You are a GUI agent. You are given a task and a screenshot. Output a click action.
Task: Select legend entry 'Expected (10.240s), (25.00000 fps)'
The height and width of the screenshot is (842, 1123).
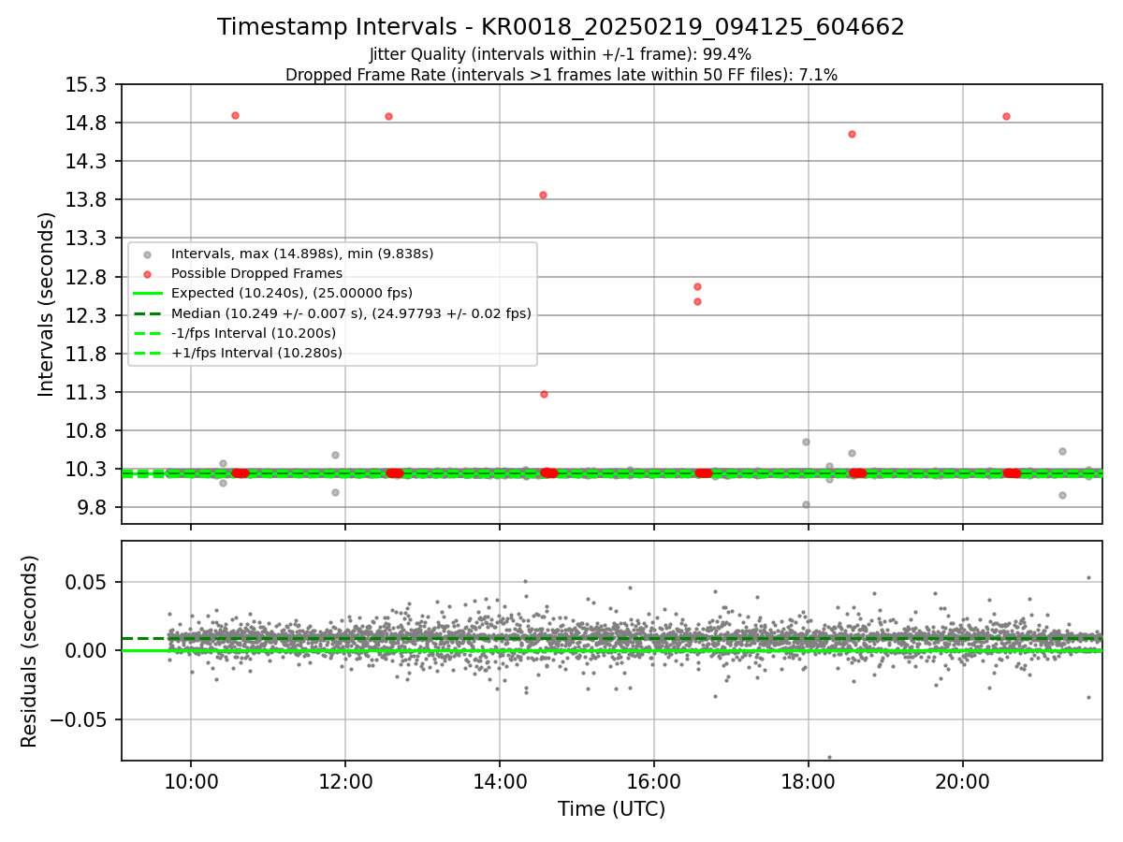pos(292,293)
